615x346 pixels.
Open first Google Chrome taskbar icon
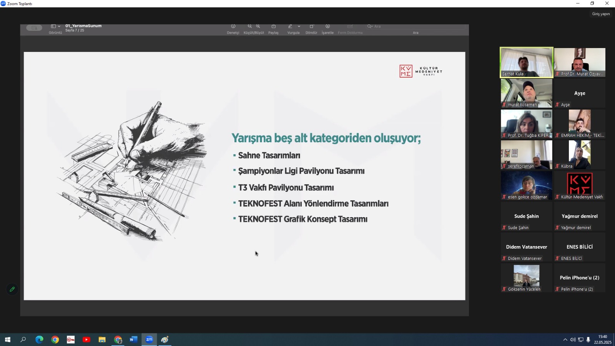tap(55, 339)
